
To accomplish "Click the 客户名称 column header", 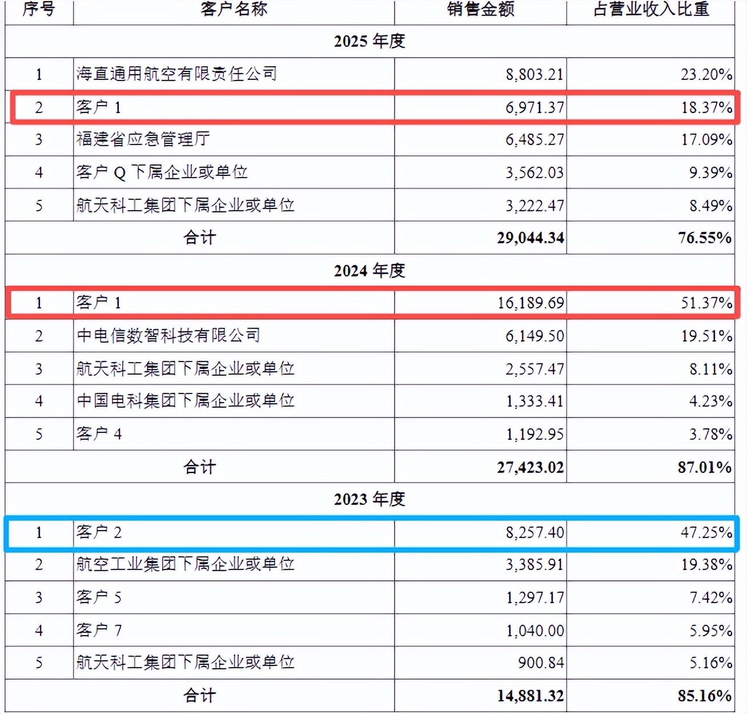I will 234,9.
